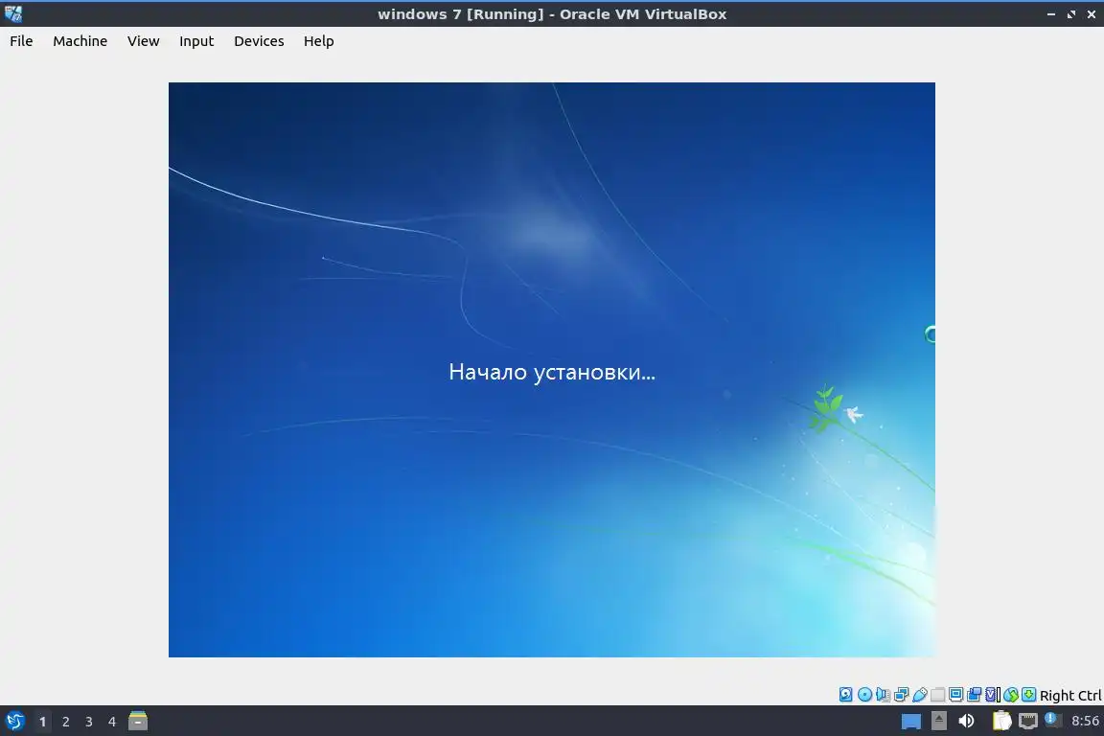Open the Machine menu
The width and height of the screenshot is (1104, 736).
tap(80, 41)
